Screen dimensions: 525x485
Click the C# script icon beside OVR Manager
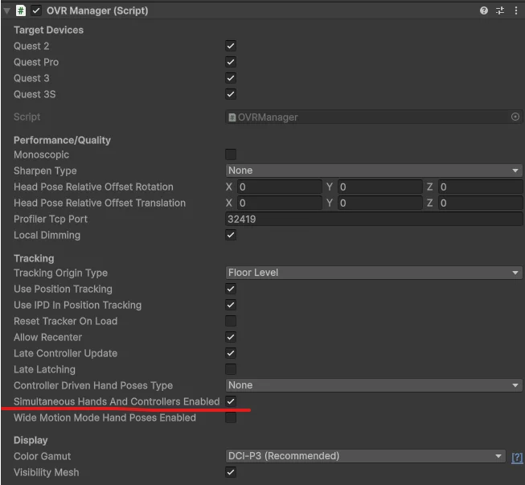(x=21, y=10)
